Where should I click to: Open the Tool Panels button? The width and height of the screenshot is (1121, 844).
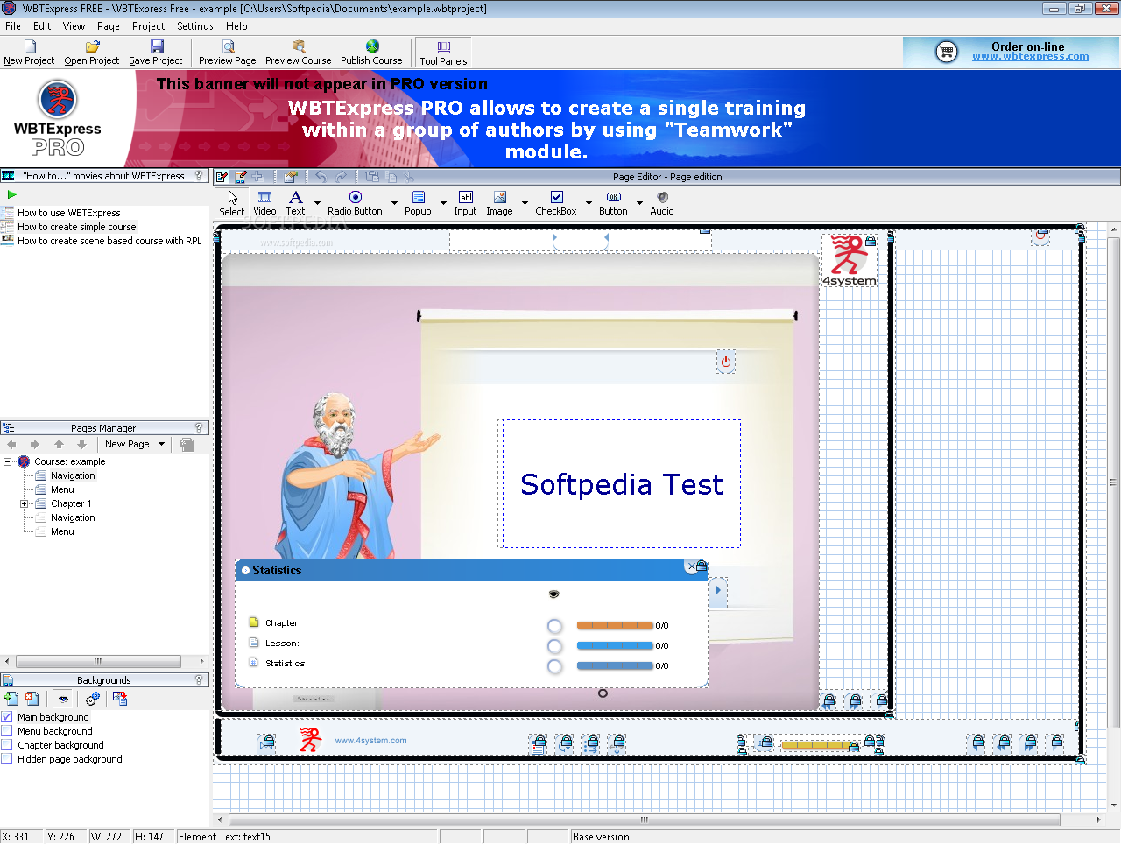pyautogui.click(x=443, y=53)
